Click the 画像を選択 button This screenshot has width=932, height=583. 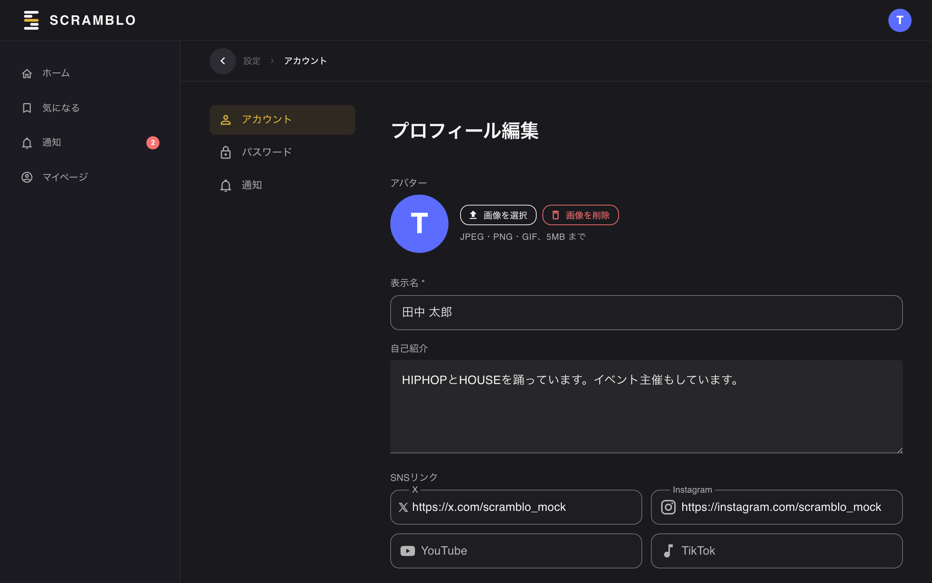498,215
